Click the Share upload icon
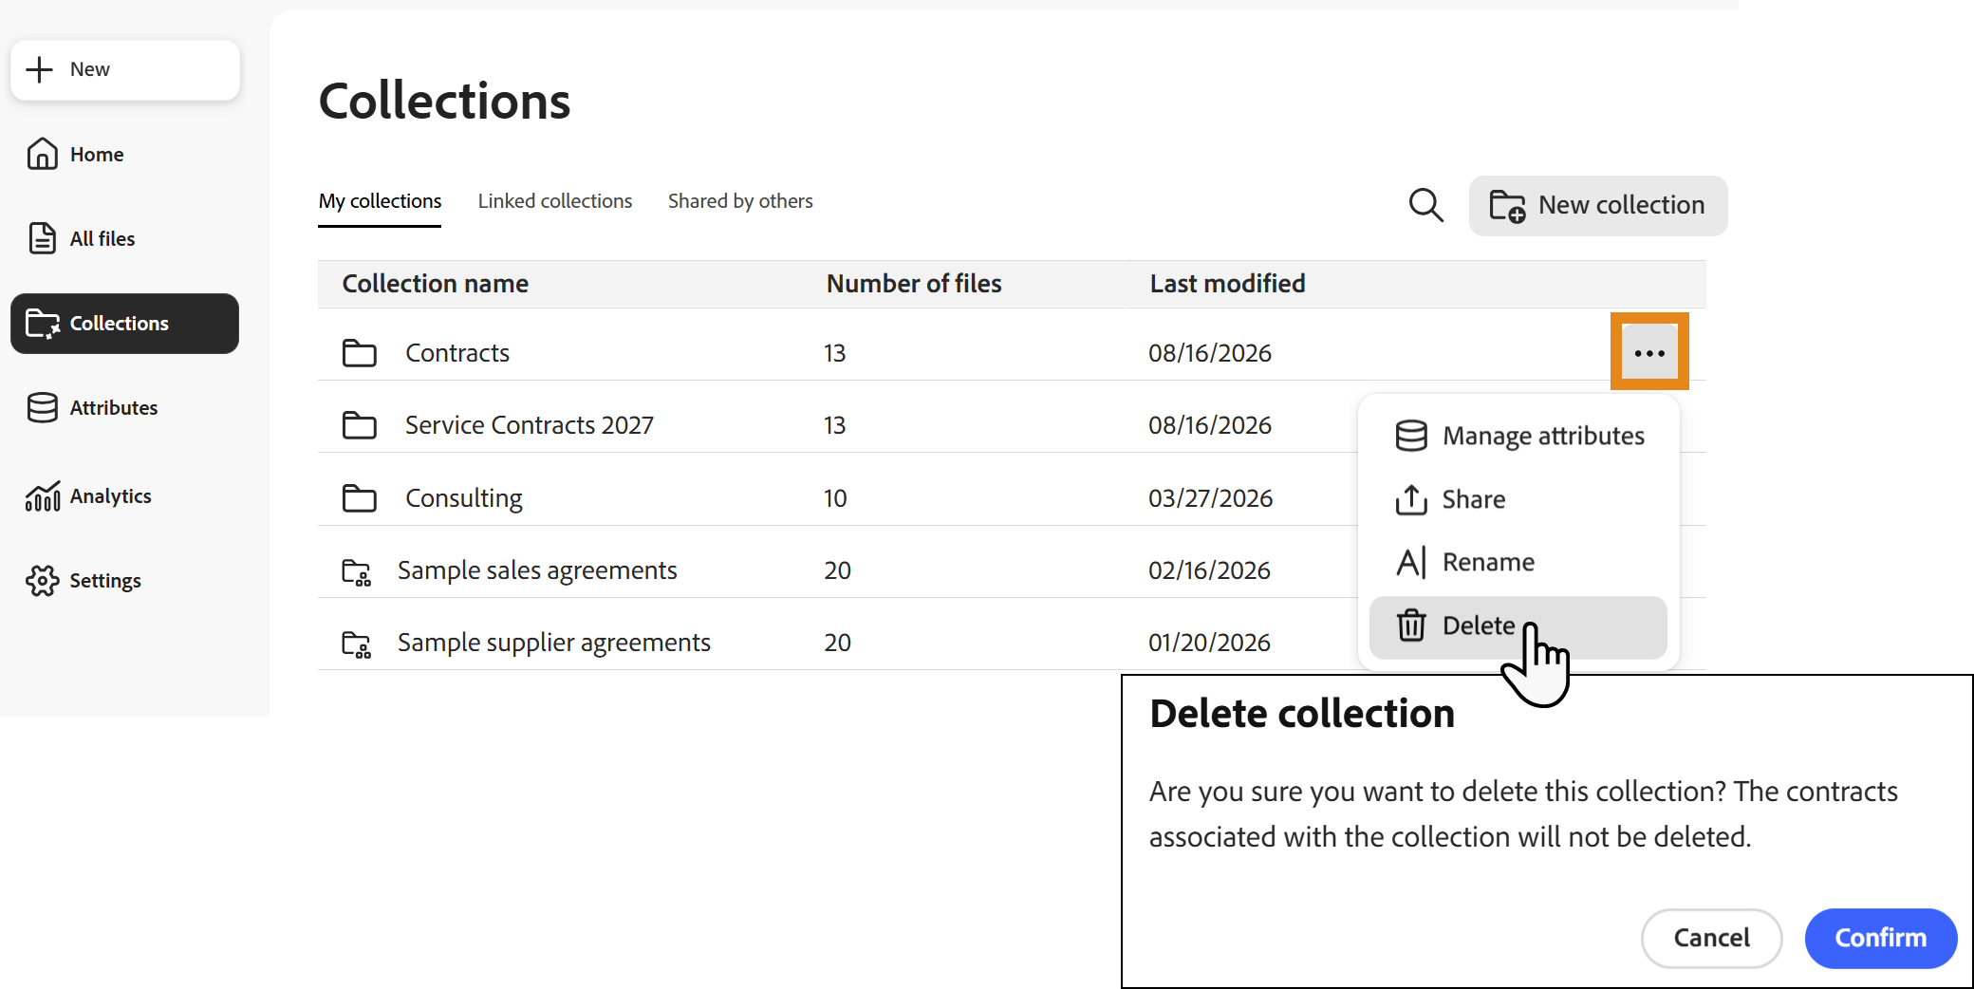Image resolution: width=1974 pixels, height=989 pixels. tap(1411, 499)
